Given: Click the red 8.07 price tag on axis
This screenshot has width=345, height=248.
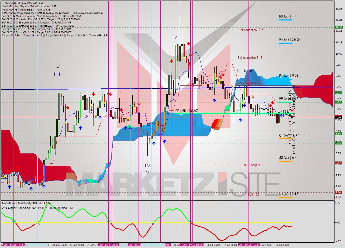Looking at the screenshot, I should [339, 163].
